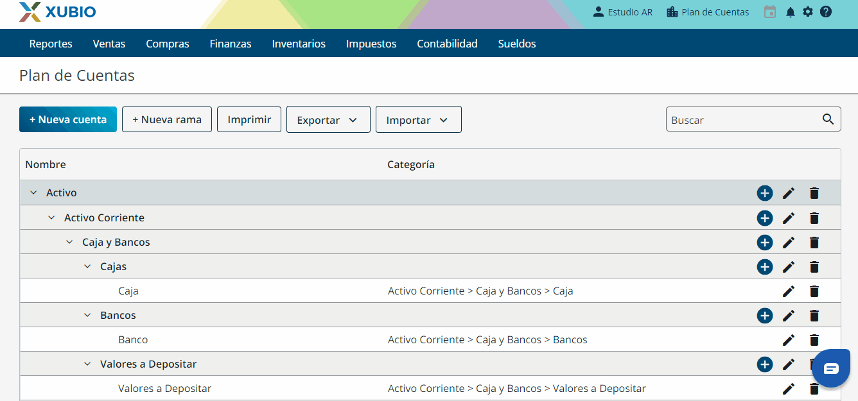Viewport: 858px width, 401px height.
Task: Delete the Cajas row
Action: coord(814,267)
